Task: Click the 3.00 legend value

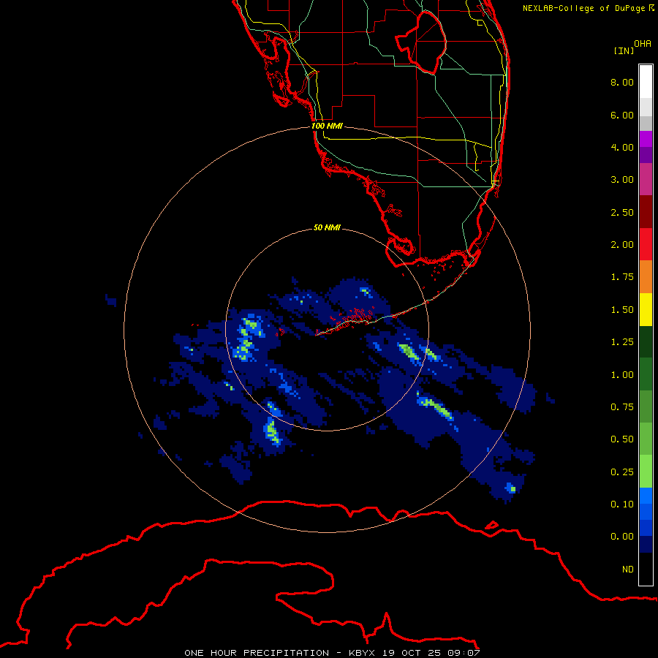Action: pyautogui.click(x=622, y=180)
